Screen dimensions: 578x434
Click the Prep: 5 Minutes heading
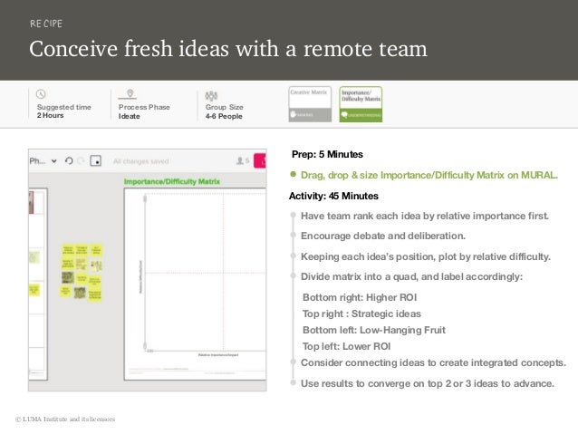pos(327,154)
